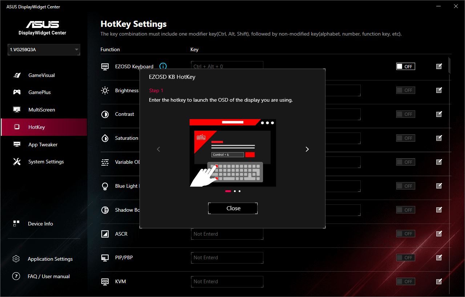465x297 pixels.
Task: Toggle the Variable OD hotkey switch
Action: [x=405, y=162]
